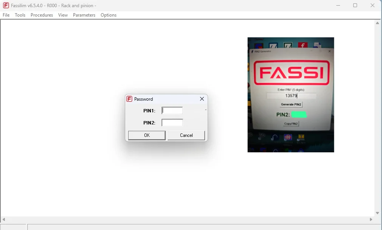The image size is (382, 230).
Task: Click inside the PIN1 input field
Action: (172, 110)
